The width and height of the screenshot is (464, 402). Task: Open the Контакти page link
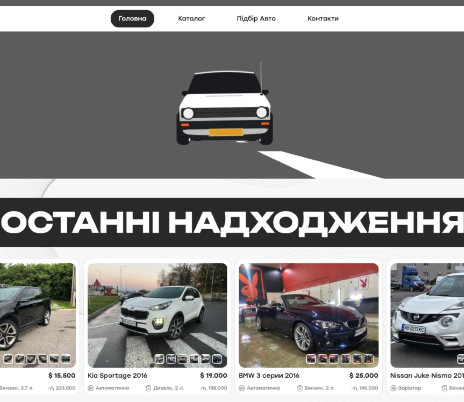323,18
